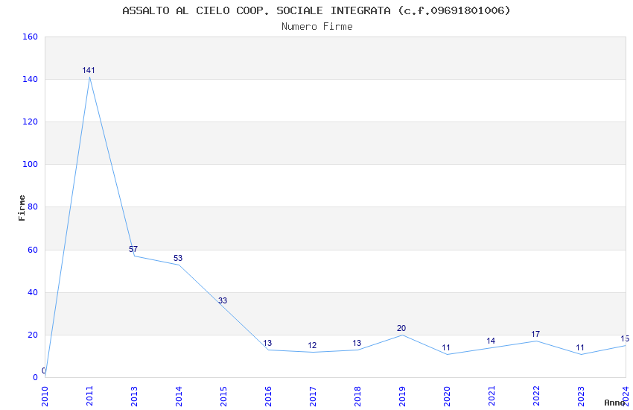Click the 2016 x-axis year label
The image size is (633, 410).
(x=269, y=394)
